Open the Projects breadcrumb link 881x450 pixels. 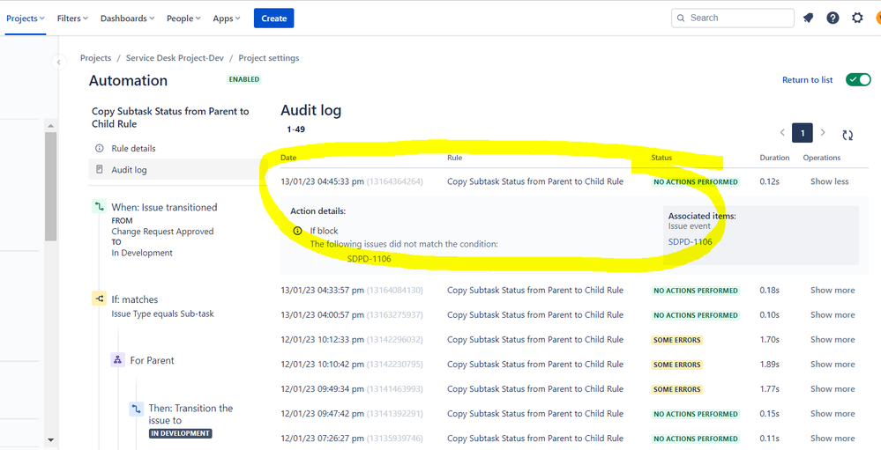coord(95,58)
